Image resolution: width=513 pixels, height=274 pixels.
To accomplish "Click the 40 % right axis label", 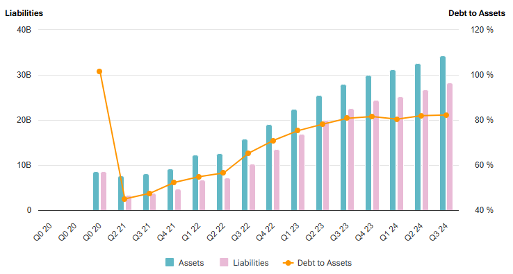I will pyautogui.click(x=484, y=210).
